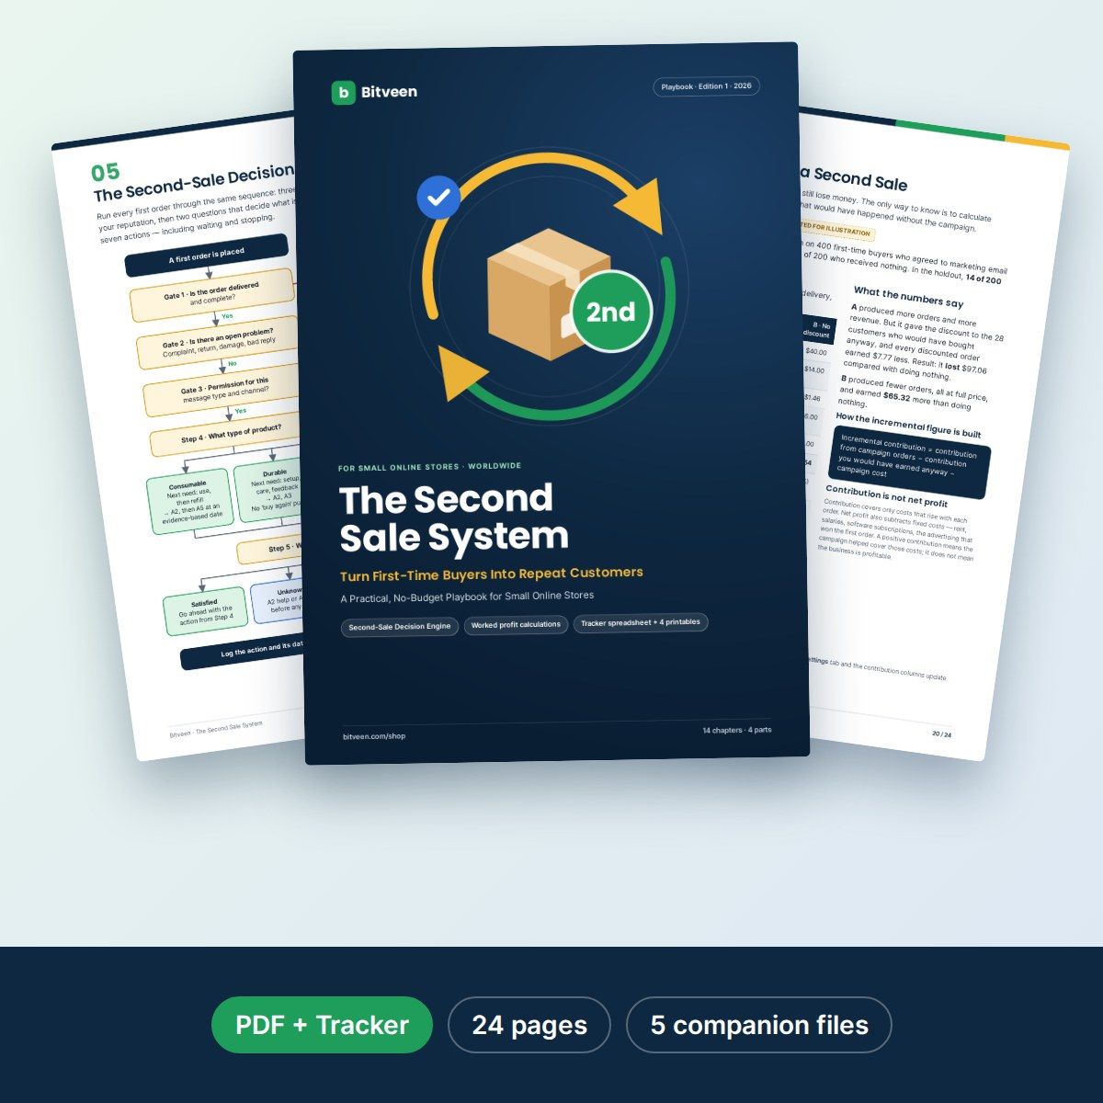Click 'How the incremental figure is built' subheading

click(908, 426)
